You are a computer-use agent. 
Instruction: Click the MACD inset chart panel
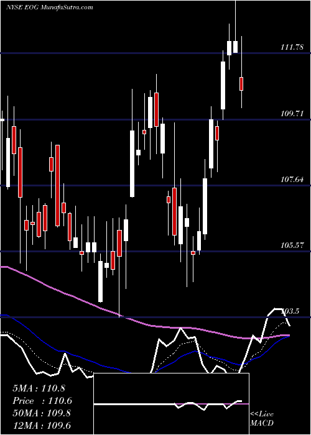click(x=171, y=404)
